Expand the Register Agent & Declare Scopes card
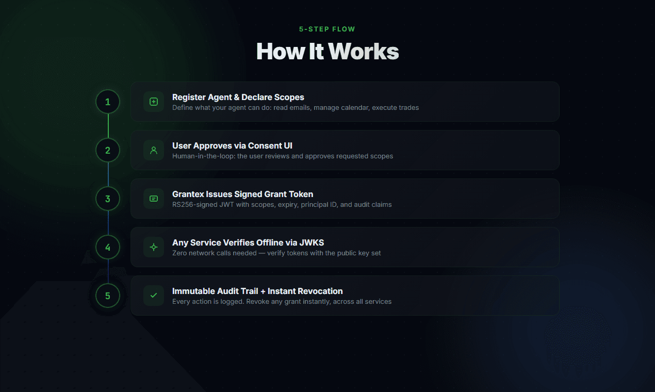 [345, 102]
